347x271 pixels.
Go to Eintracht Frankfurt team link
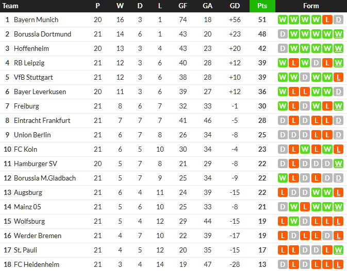[x=42, y=121]
